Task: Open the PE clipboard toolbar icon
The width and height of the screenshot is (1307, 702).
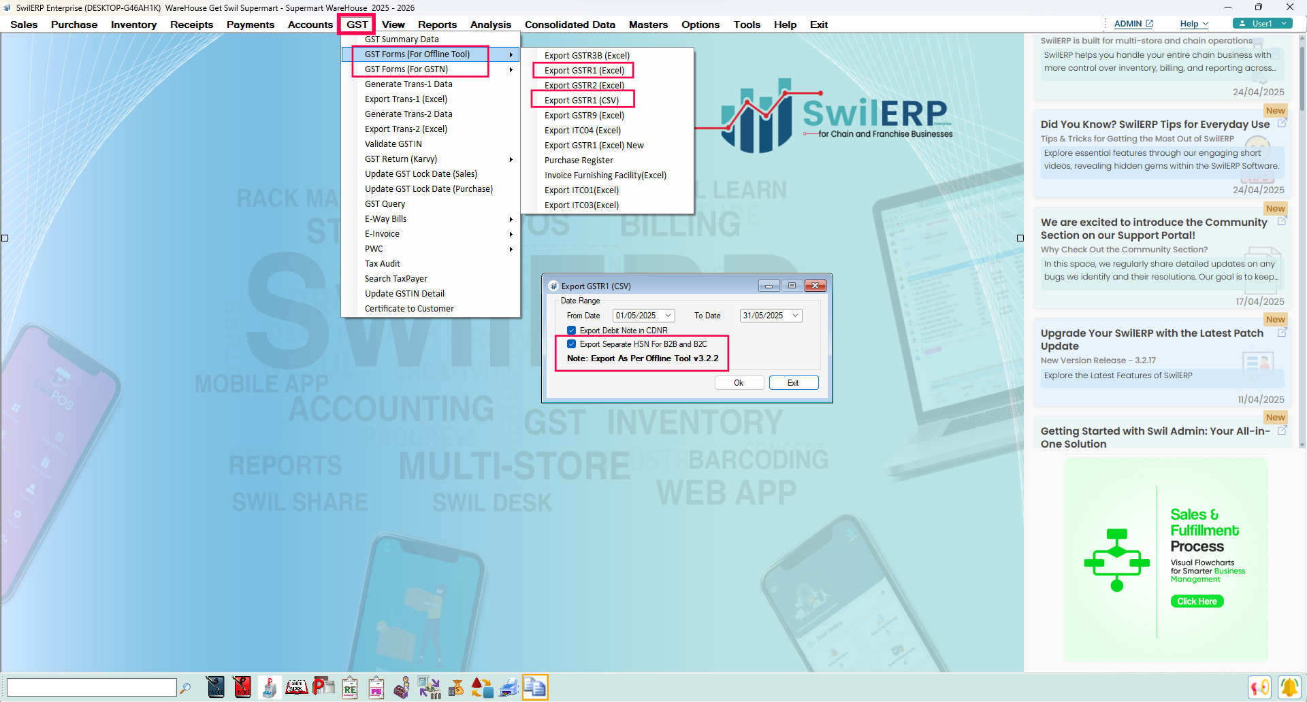Action: click(x=376, y=688)
